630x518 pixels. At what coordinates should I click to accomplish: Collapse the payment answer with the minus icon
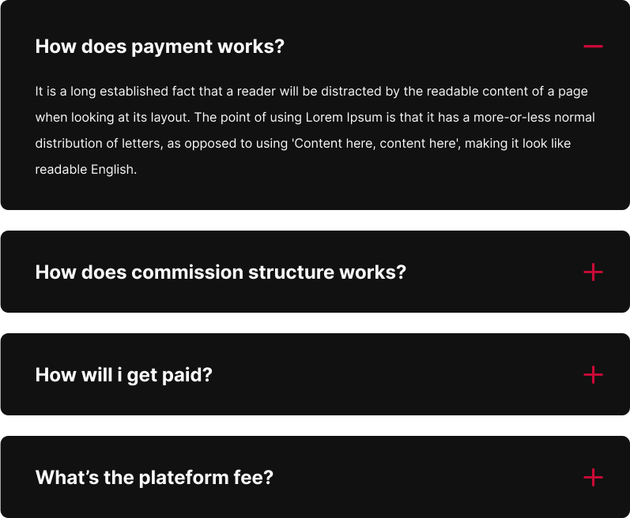click(x=593, y=47)
